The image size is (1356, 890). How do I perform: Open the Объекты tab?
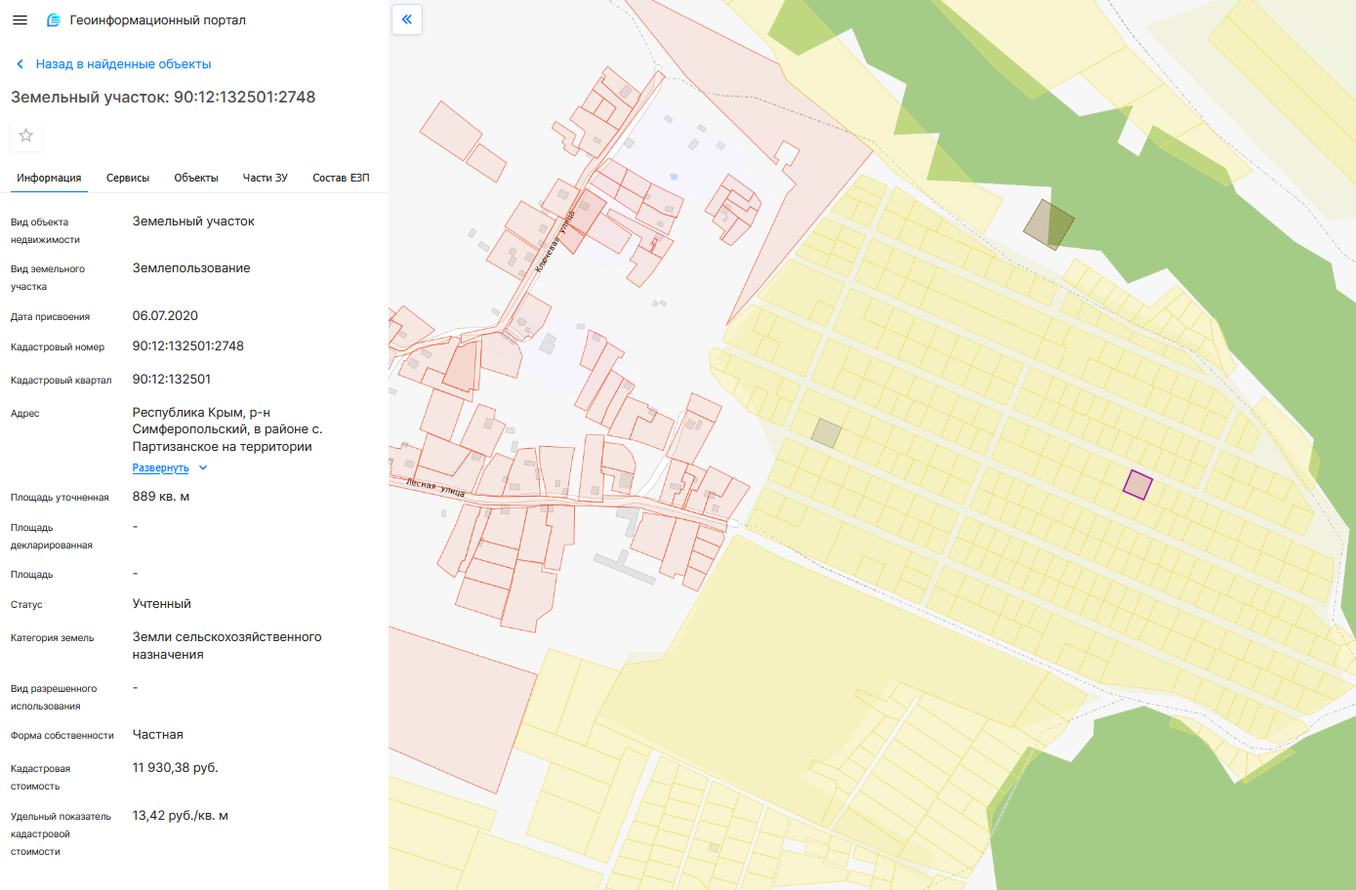coord(196,178)
